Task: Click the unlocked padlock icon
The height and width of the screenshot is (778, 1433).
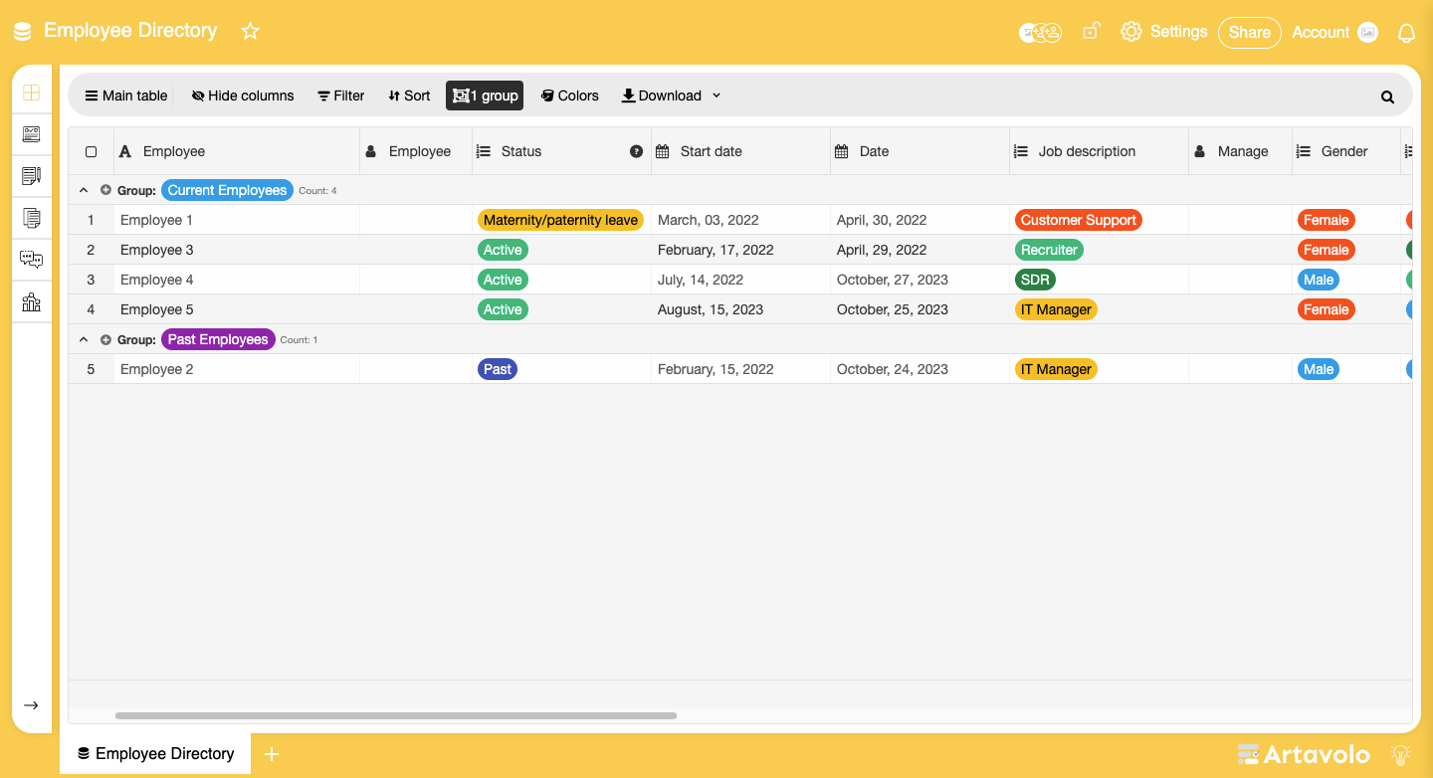Action: click(x=1092, y=31)
